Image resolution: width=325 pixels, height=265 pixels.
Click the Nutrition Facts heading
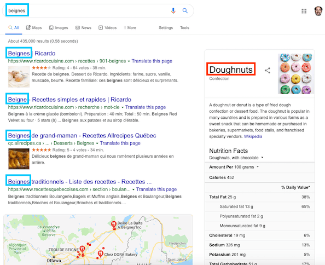pos(228,151)
